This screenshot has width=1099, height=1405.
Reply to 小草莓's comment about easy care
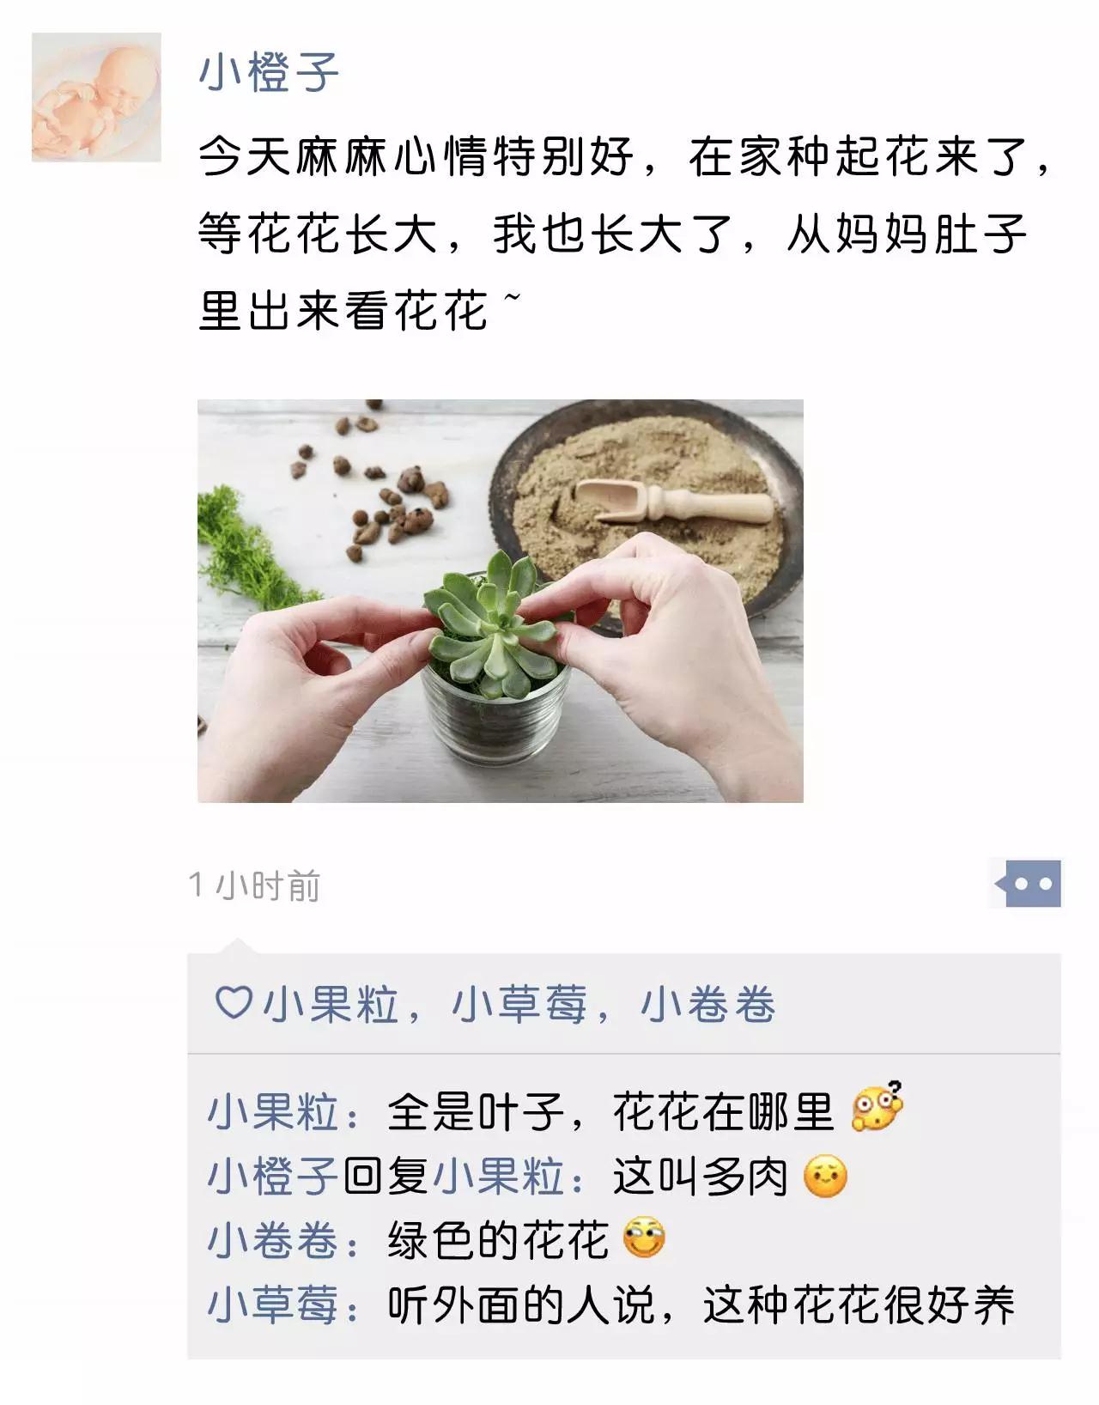click(701, 1305)
